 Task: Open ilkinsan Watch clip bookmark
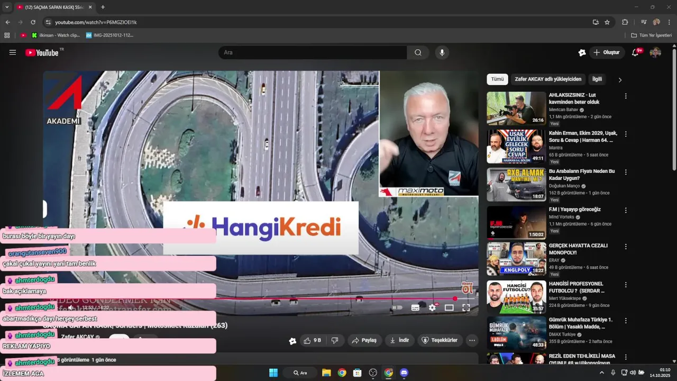pos(56,35)
